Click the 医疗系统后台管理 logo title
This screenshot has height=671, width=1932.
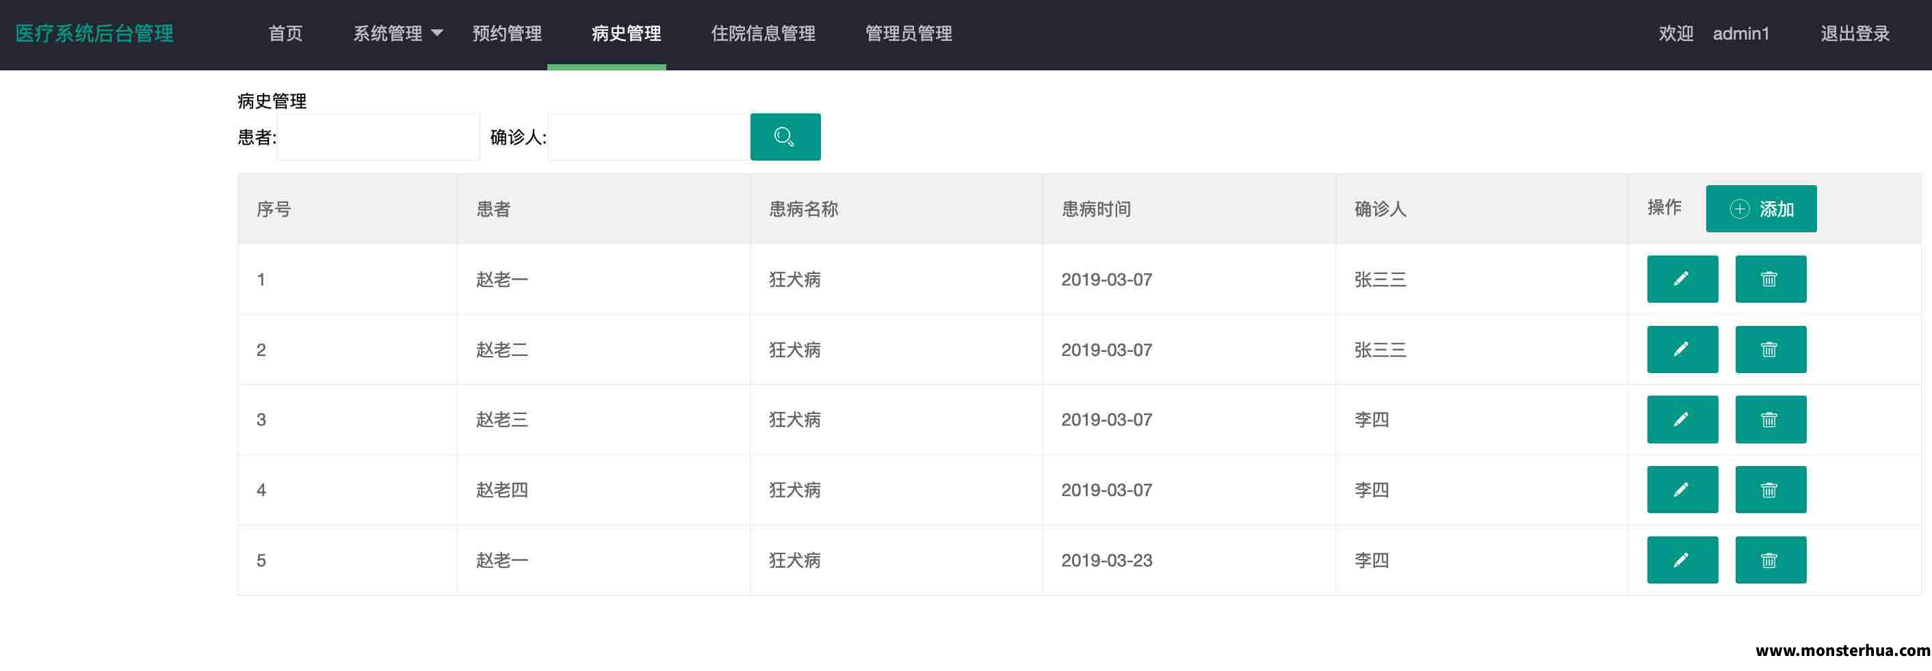94,33
